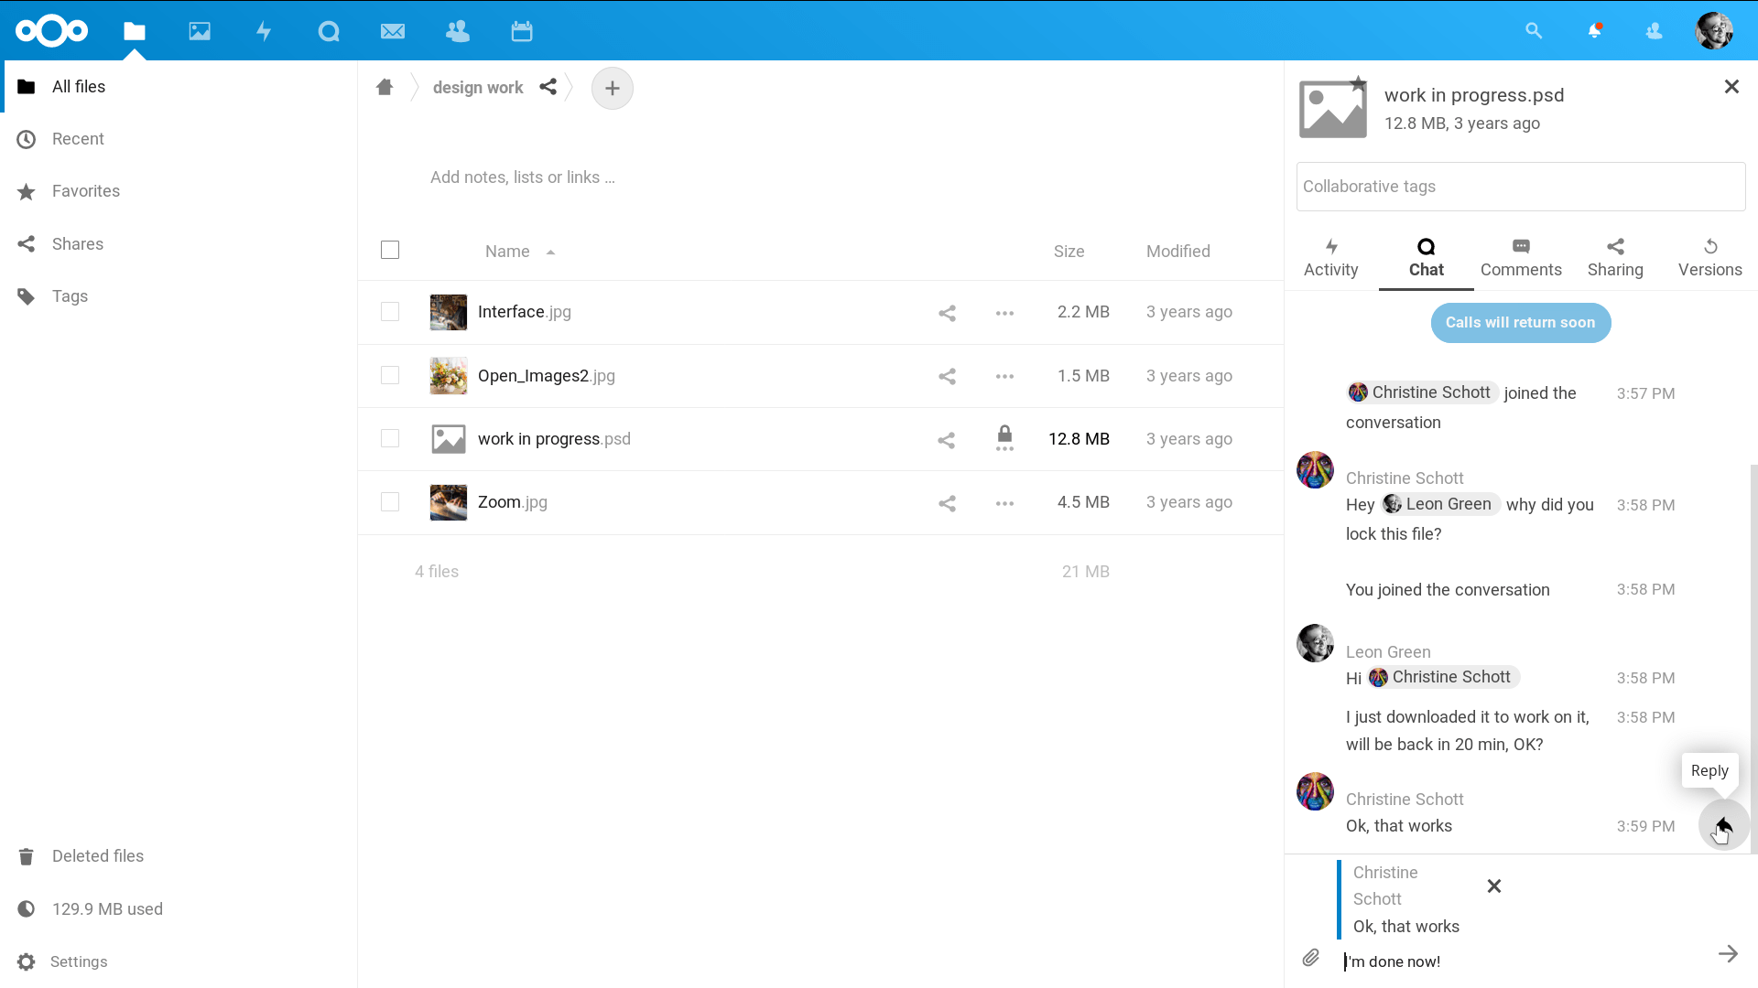
Task: Click the send message arrow
Action: click(1728, 954)
